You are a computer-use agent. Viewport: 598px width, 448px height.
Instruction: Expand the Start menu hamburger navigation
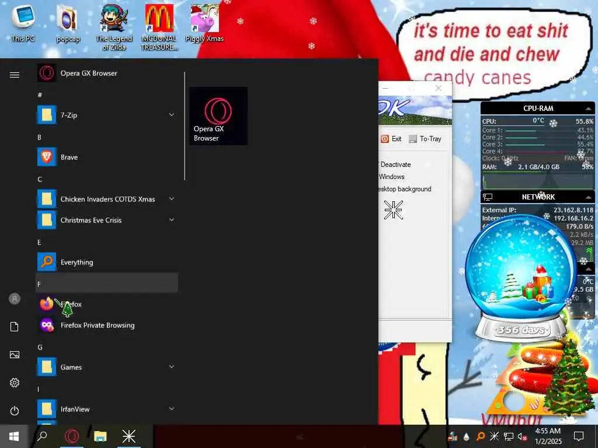pos(15,75)
